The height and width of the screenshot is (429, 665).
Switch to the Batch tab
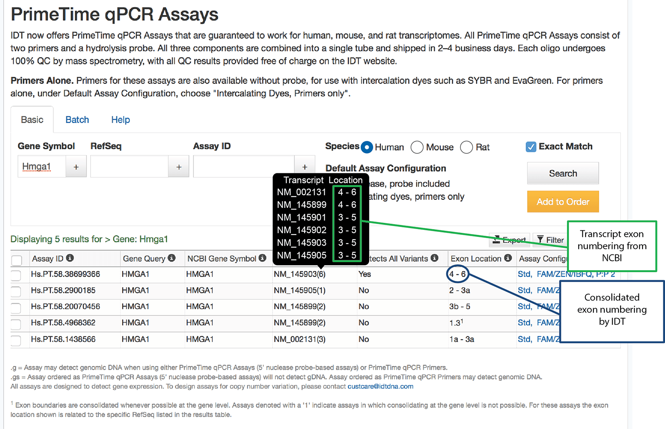point(77,120)
